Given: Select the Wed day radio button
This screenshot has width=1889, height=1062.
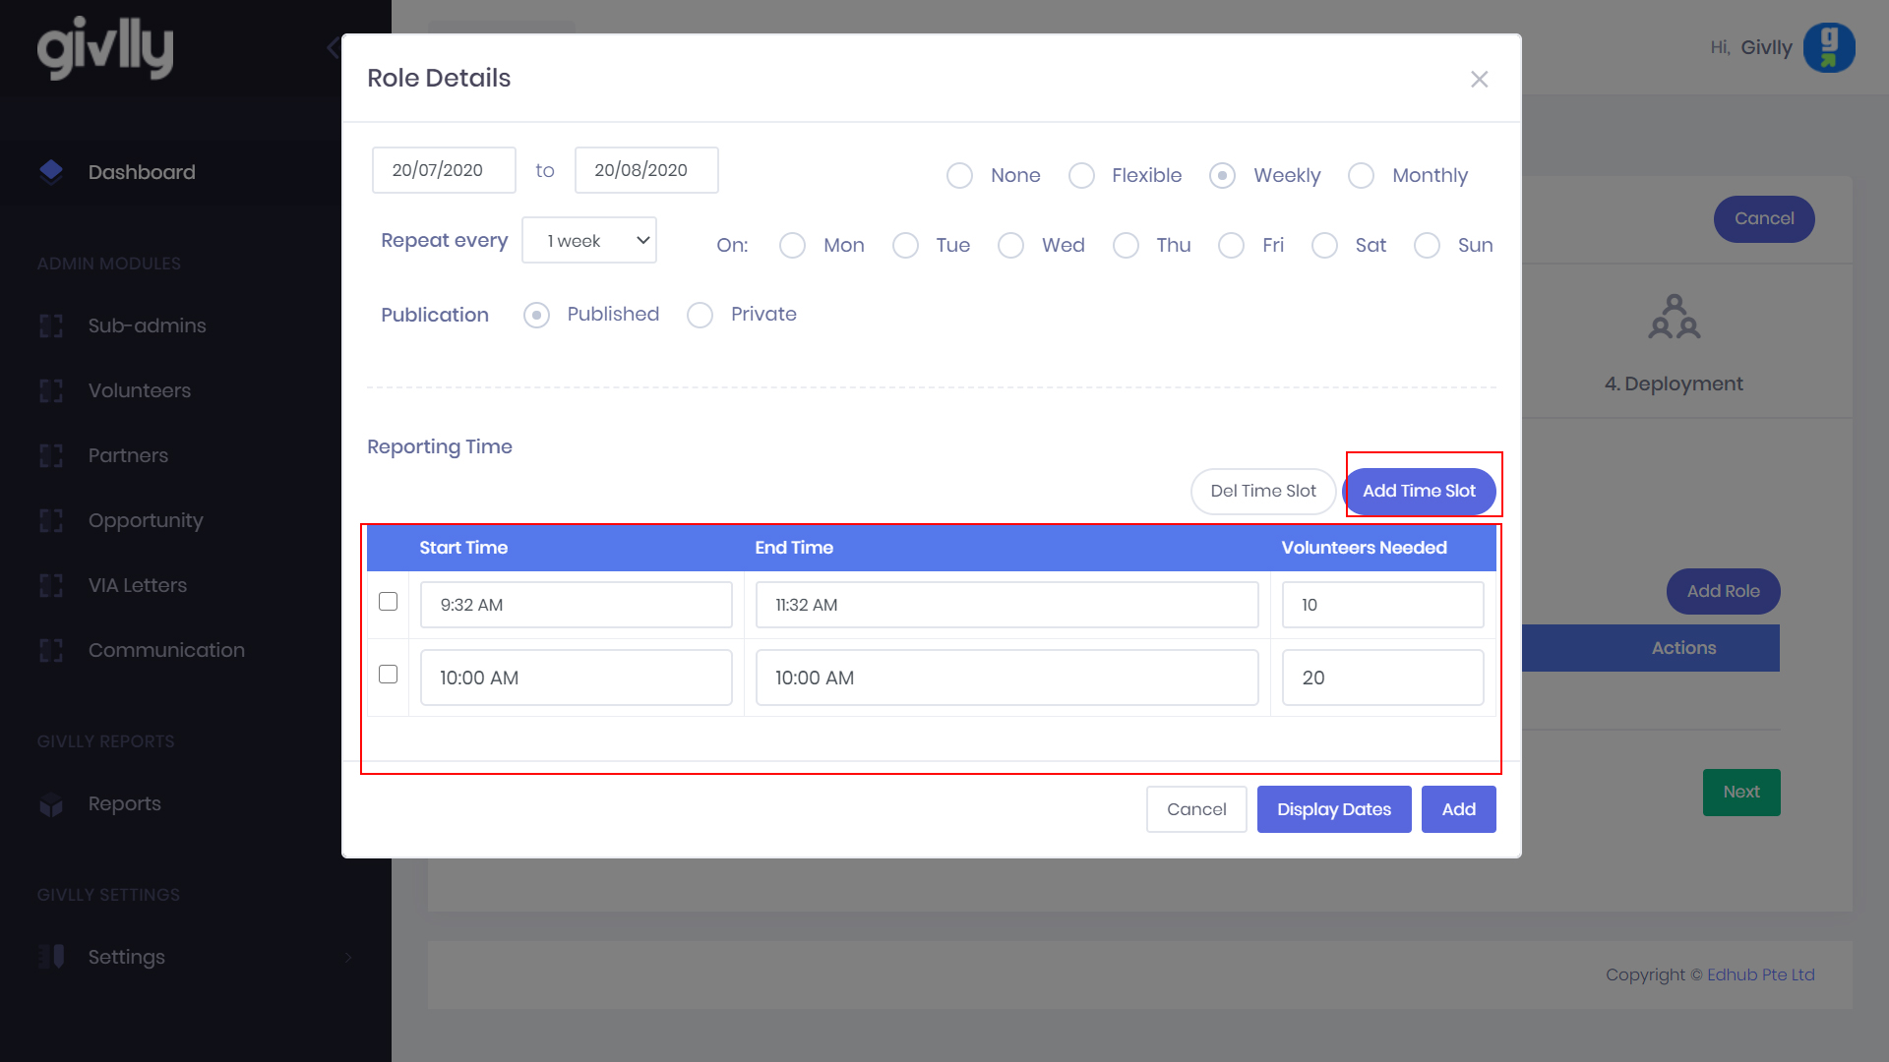Looking at the screenshot, I should click(x=1011, y=246).
